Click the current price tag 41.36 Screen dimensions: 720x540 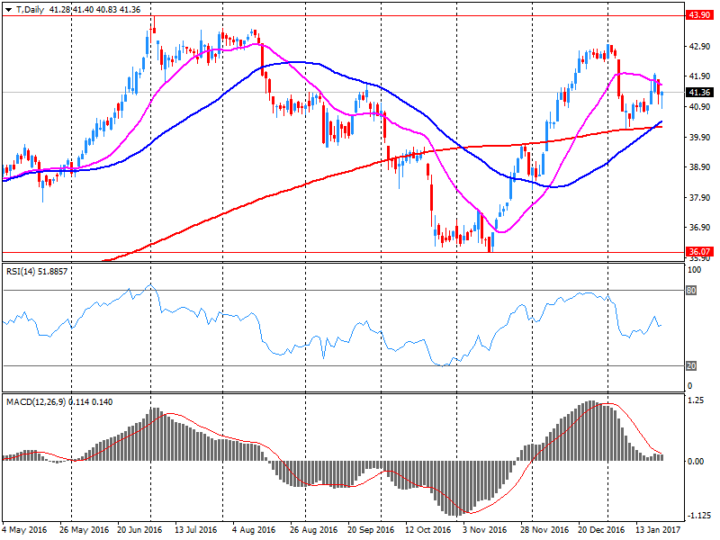[x=699, y=93]
